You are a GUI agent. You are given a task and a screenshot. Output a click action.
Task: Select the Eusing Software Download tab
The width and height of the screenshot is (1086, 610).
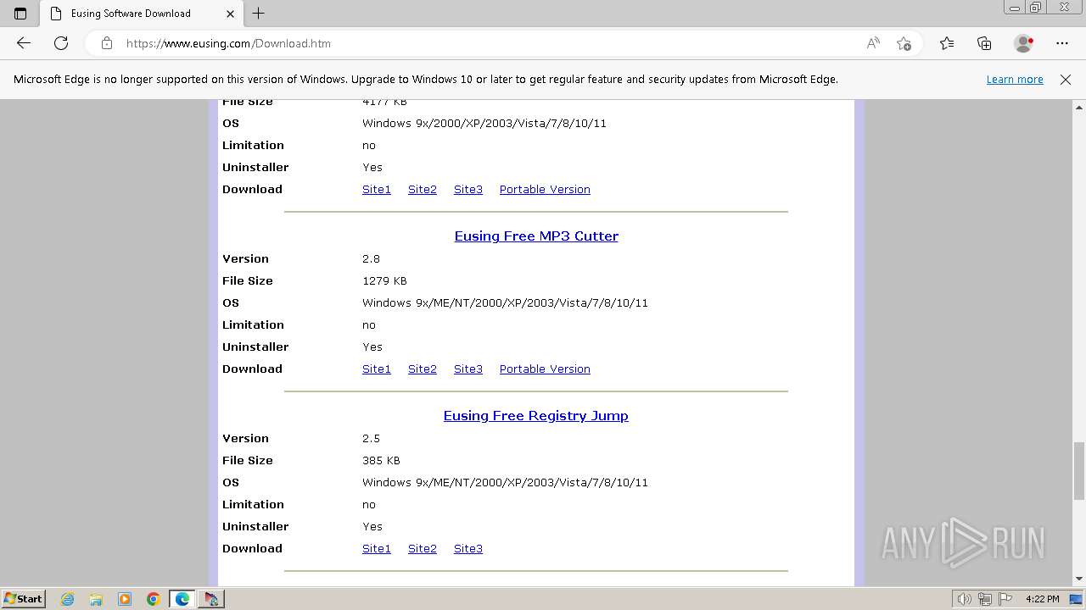coord(142,14)
